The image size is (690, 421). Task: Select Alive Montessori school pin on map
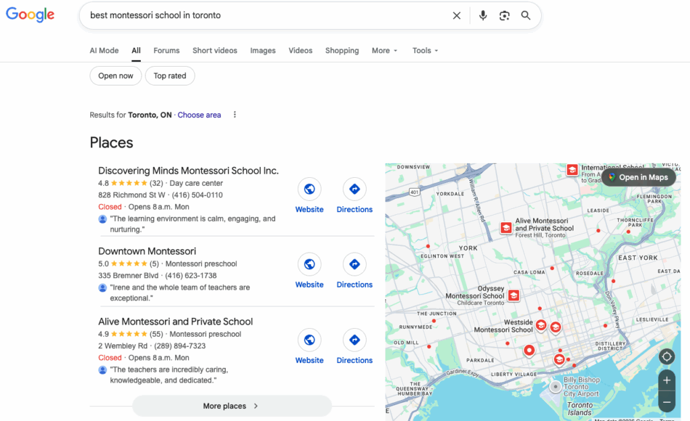[506, 228]
